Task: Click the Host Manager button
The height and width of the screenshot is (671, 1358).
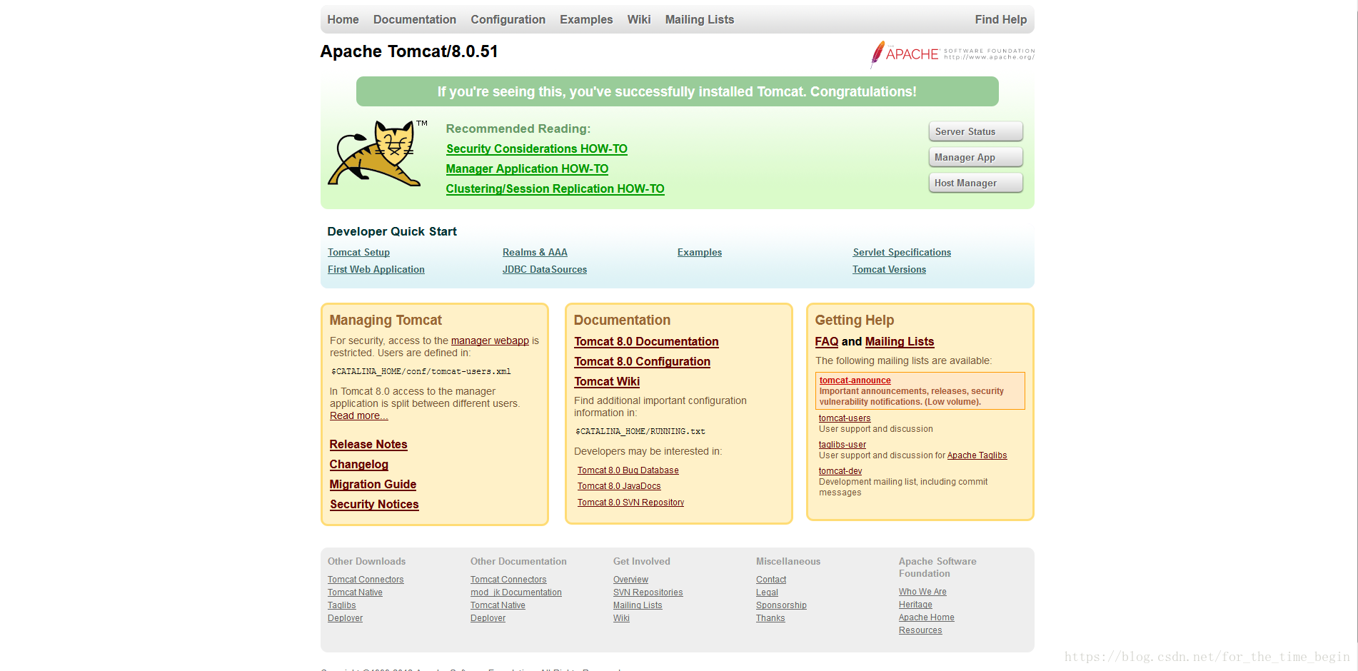Action: [x=975, y=183]
